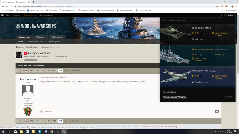This screenshot has width=239, height=134.
Task: Click the home icon in breadcrumb
Action: click(16, 47)
